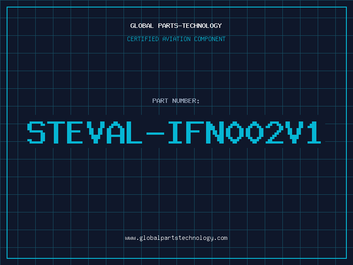Click the 'PART NUMBER:' label
Image resolution: width=353 pixels, height=265 pixels.
(x=176, y=101)
